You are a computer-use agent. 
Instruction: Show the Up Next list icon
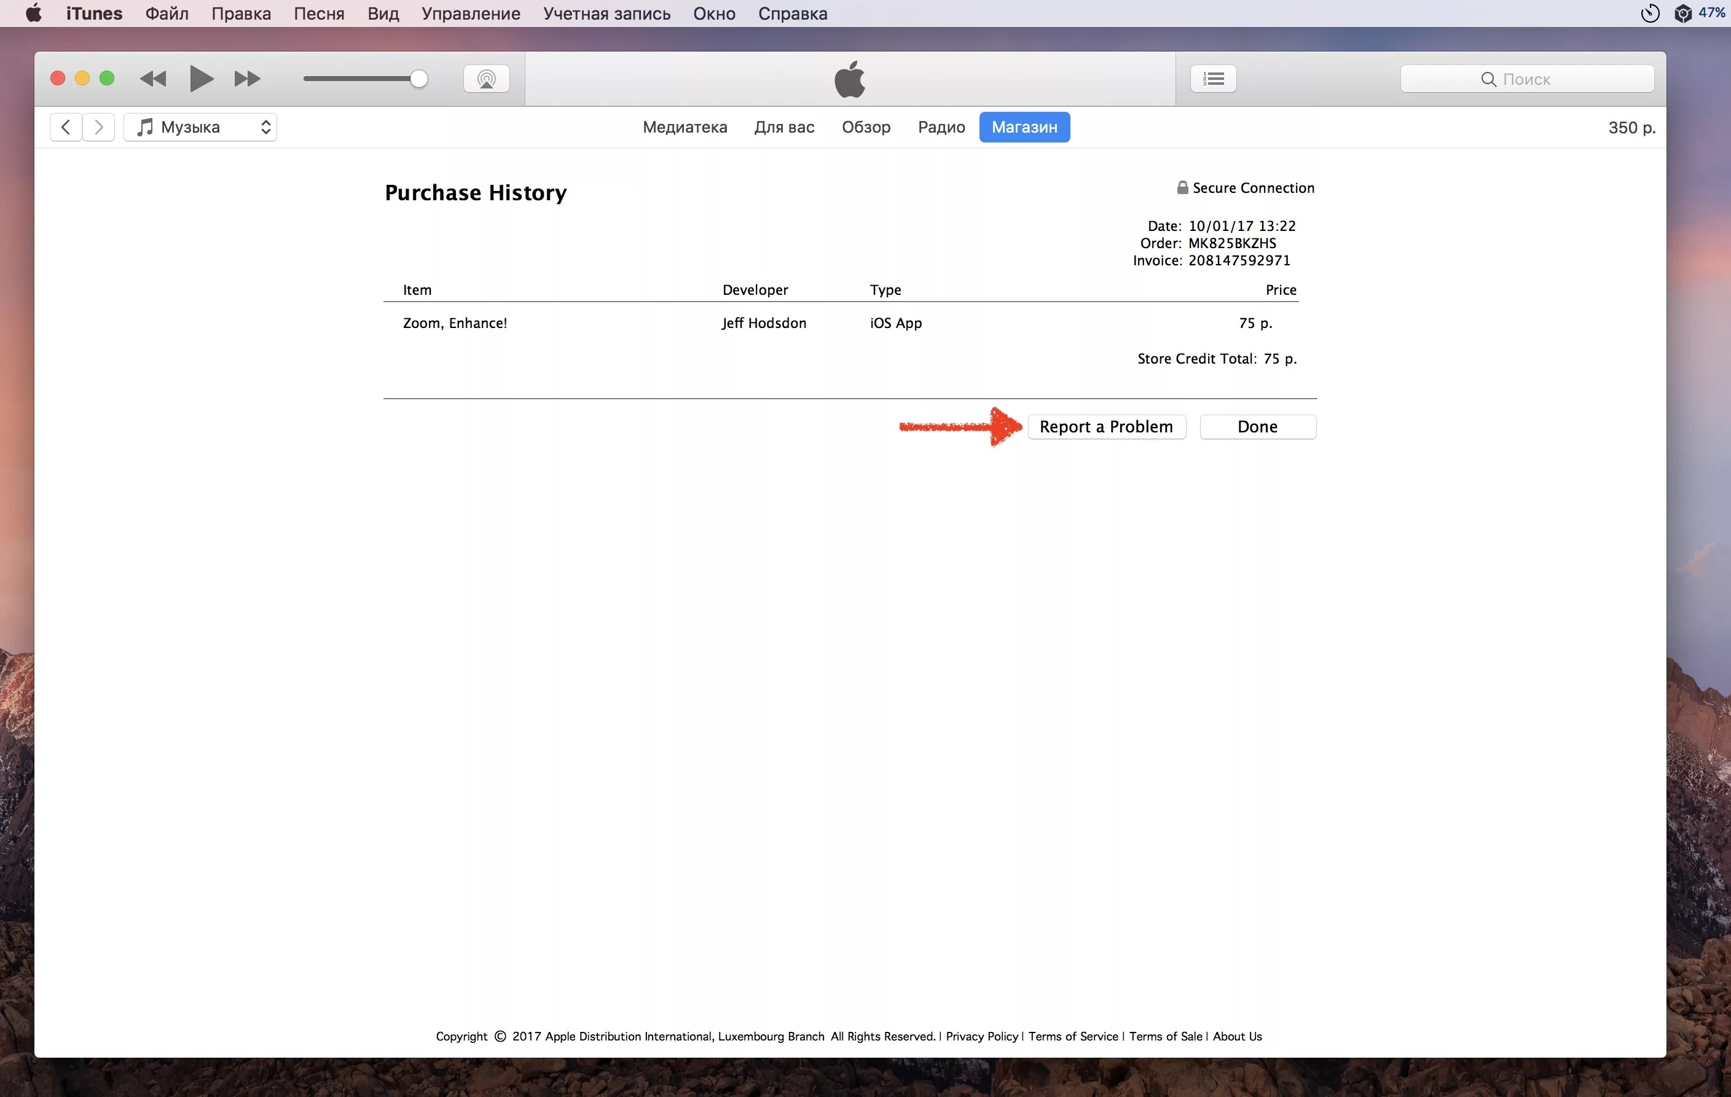[1214, 78]
